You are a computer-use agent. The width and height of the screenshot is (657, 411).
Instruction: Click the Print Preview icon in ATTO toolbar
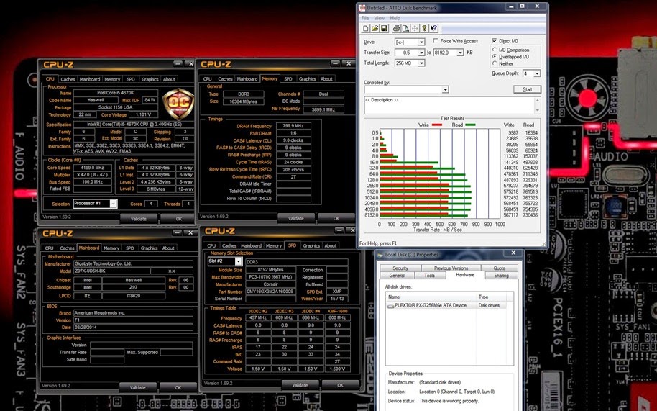[405, 28]
